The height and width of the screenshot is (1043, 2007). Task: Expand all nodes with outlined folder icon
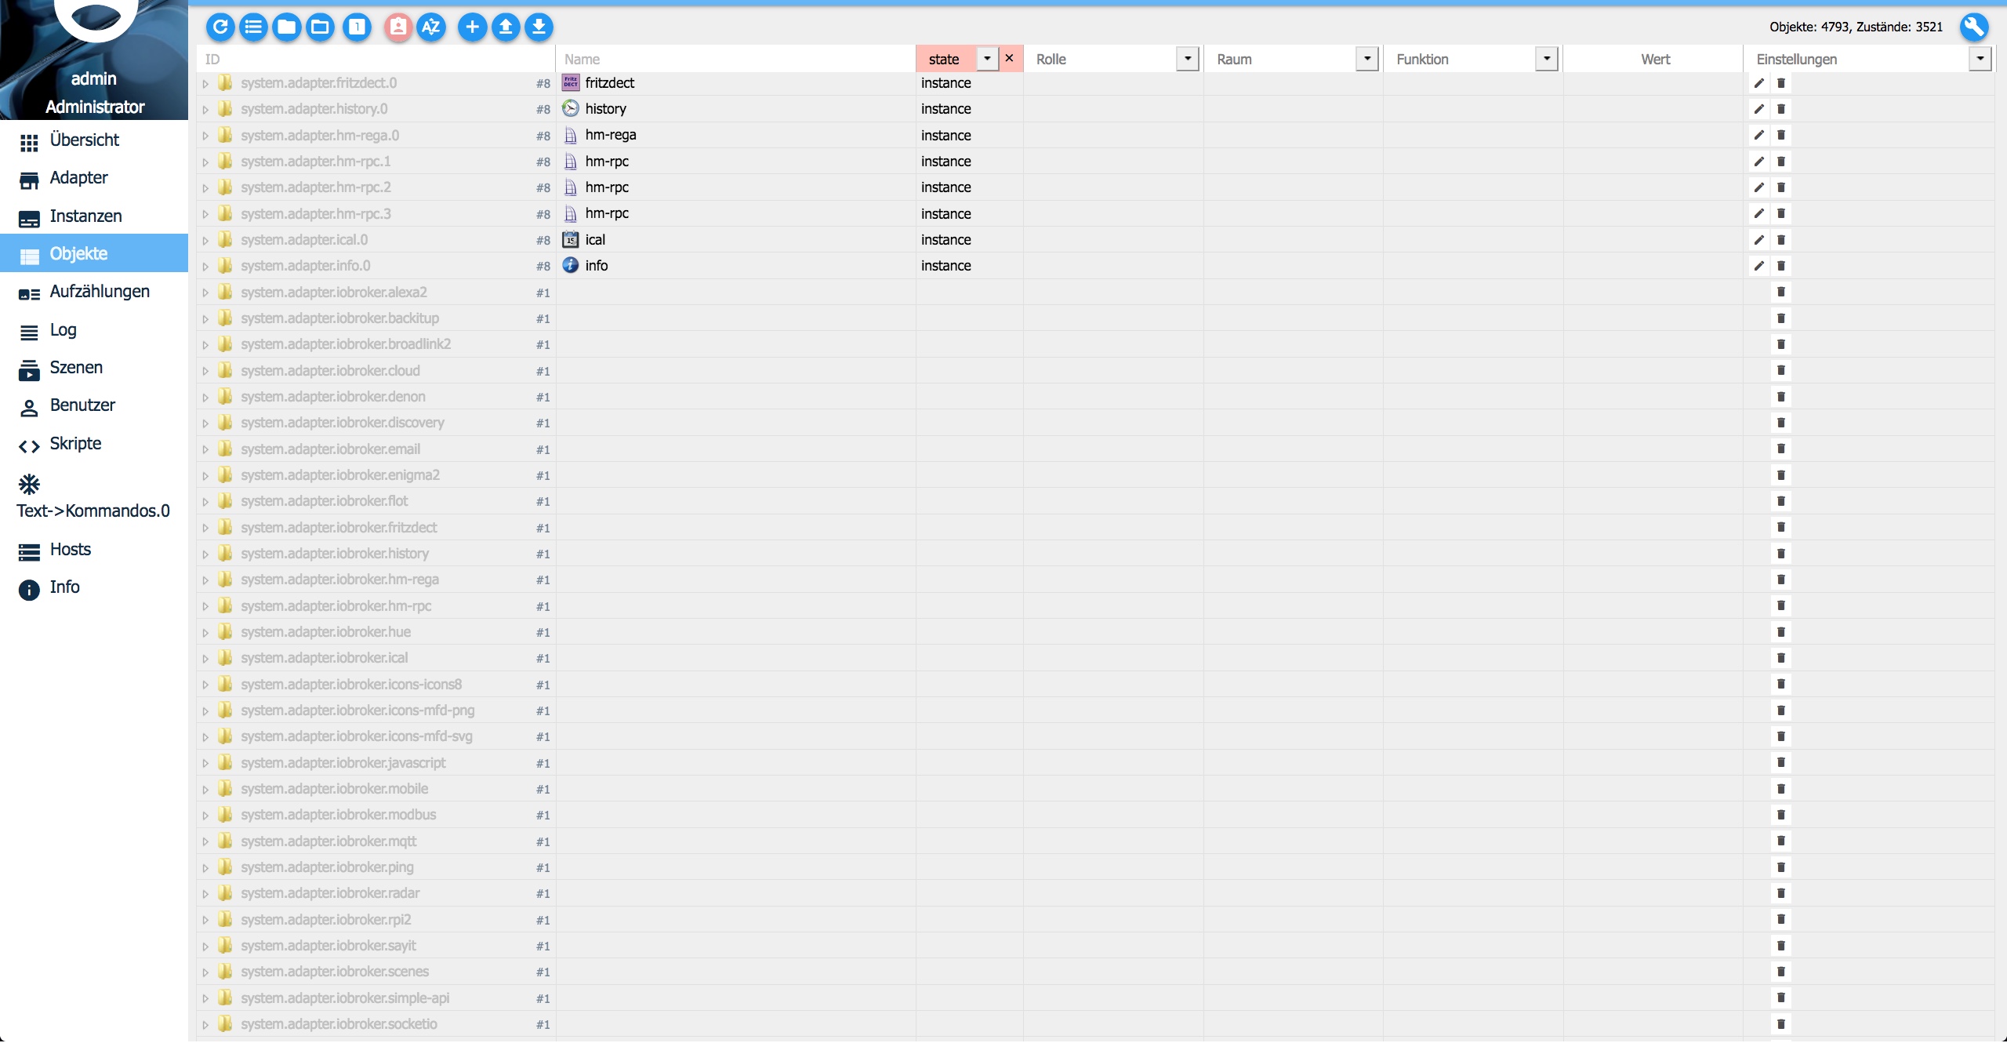pyautogui.click(x=320, y=27)
